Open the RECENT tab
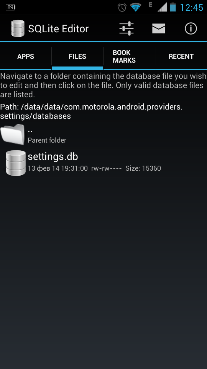This screenshot has height=369, width=207. (x=181, y=57)
